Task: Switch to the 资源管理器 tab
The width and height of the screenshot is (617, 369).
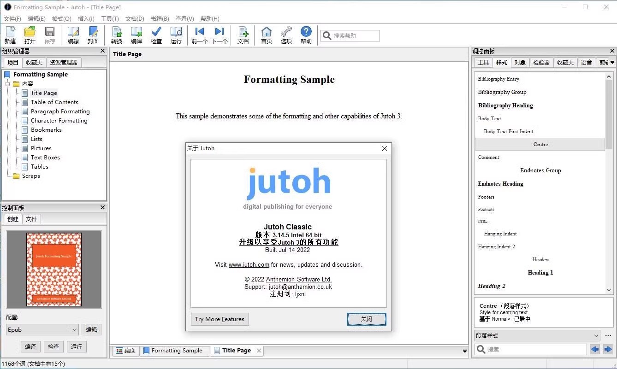Action: click(x=64, y=63)
